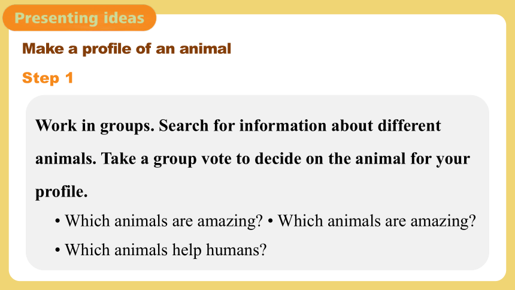This screenshot has height=290, width=515.
Task: Click the standalone word profile. on the third line
Action: click(x=62, y=192)
